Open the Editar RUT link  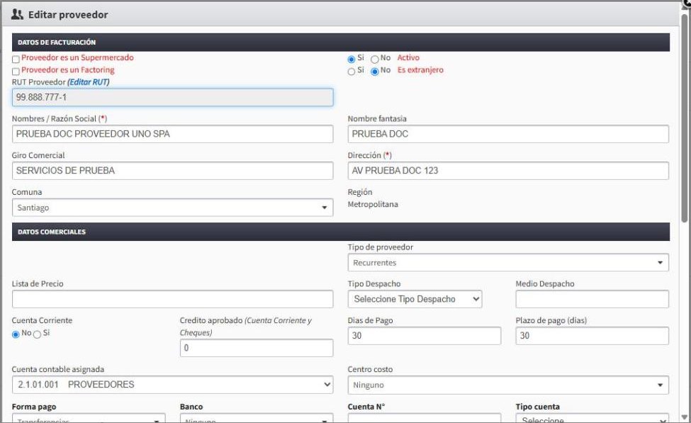(x=89, y=82)
